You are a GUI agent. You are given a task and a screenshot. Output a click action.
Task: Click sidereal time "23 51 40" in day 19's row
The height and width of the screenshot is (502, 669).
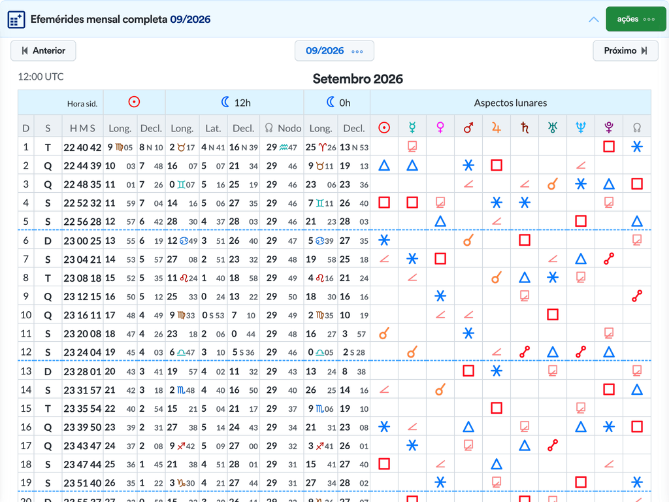pos(82,483)
